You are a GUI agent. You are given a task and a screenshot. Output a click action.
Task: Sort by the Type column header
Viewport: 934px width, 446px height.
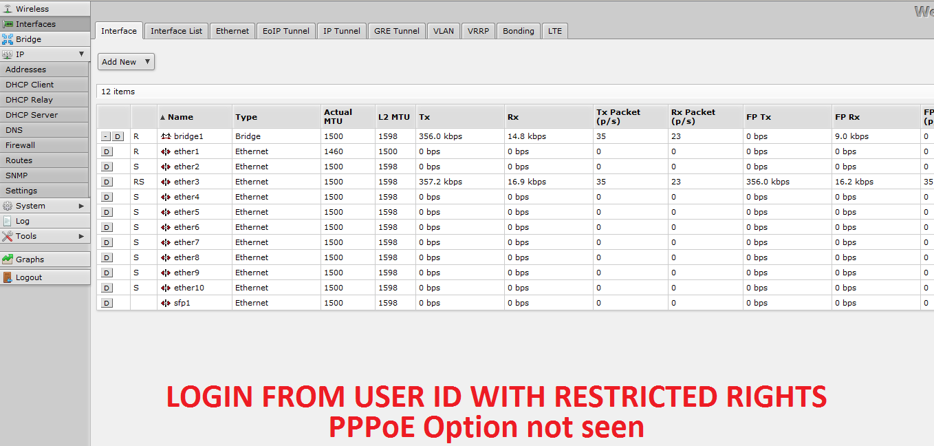(276, 117)
